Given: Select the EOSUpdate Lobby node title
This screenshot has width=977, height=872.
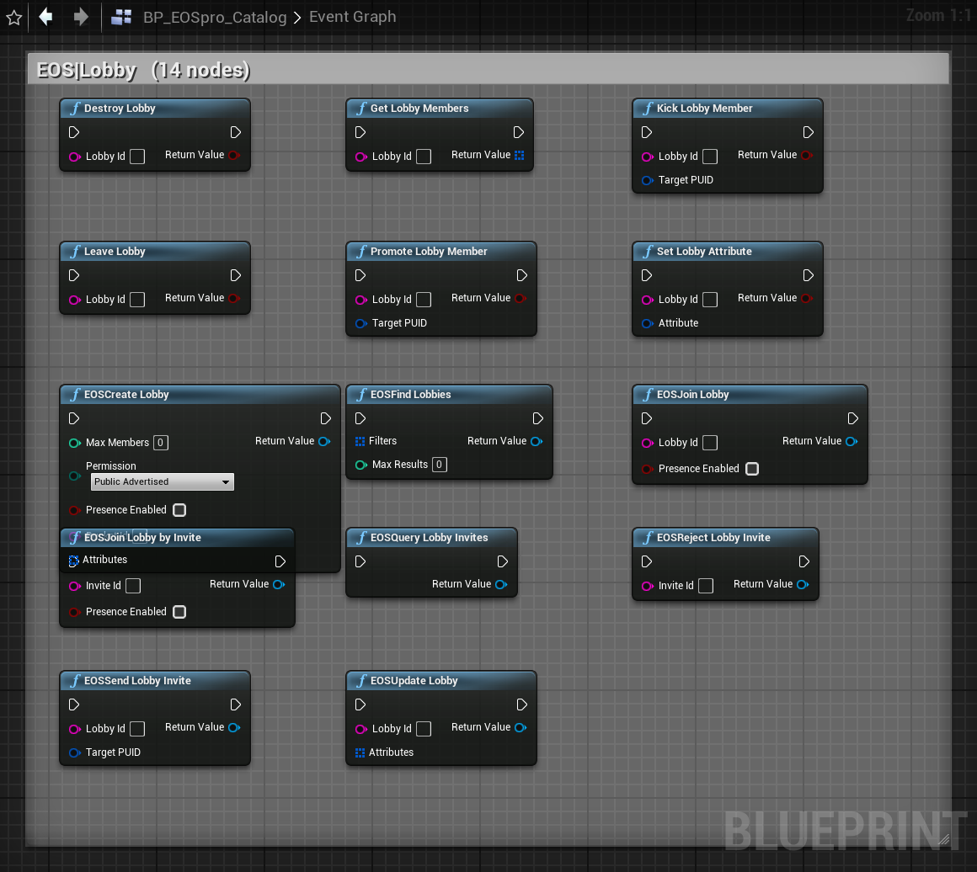Looking at the screenshot, I should click(414, 681).
